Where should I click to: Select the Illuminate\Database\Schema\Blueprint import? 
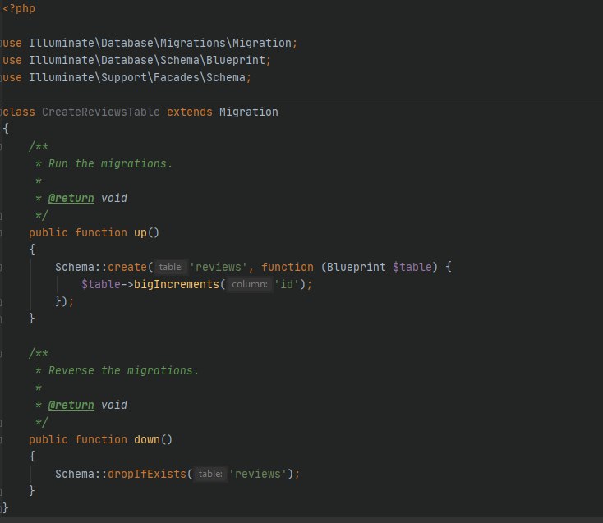(147, 60)
